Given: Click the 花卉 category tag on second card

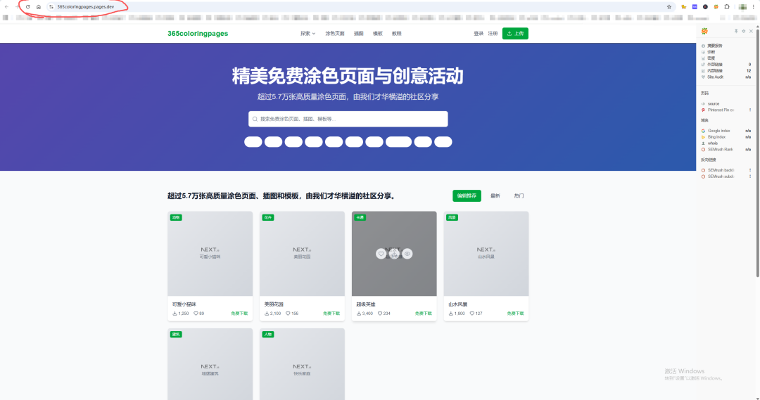Looking at the screenshot, I should (268, 217).
